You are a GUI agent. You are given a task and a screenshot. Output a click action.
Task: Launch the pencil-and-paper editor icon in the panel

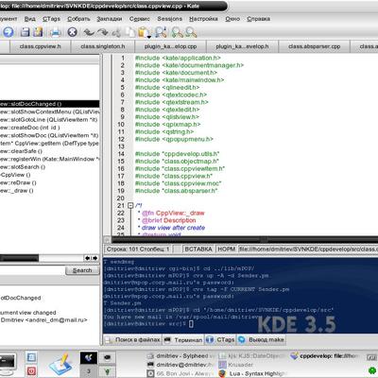[x=60, y=365]
